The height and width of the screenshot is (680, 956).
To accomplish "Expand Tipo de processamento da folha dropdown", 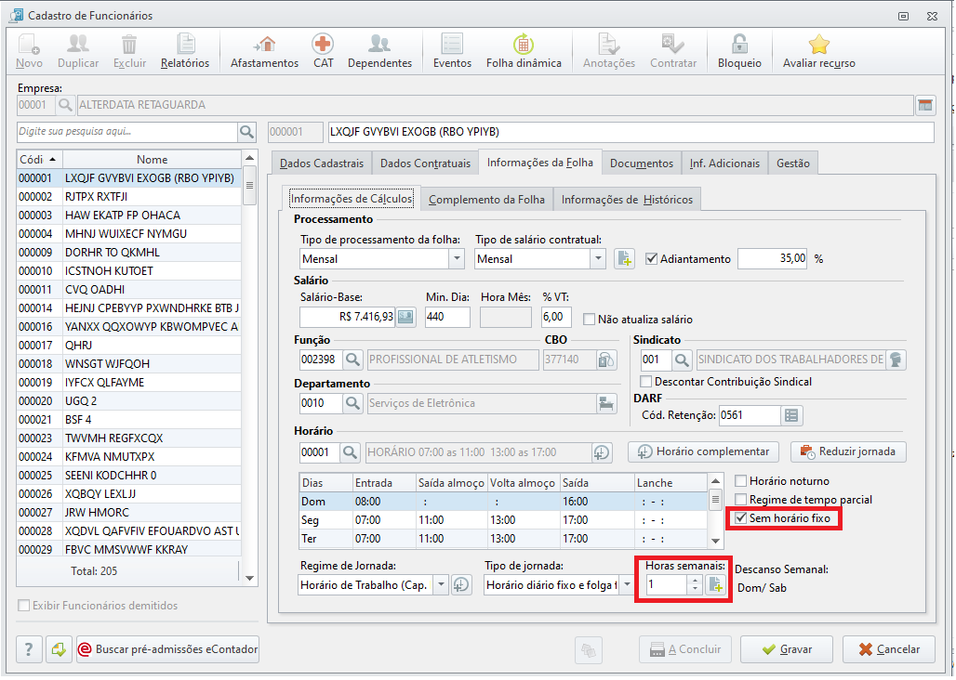I will pos(457,259).
